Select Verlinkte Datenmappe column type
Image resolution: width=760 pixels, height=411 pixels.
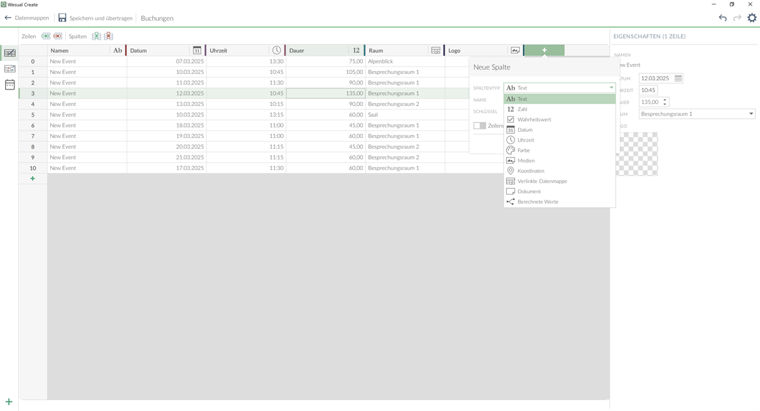pos(541,181)
